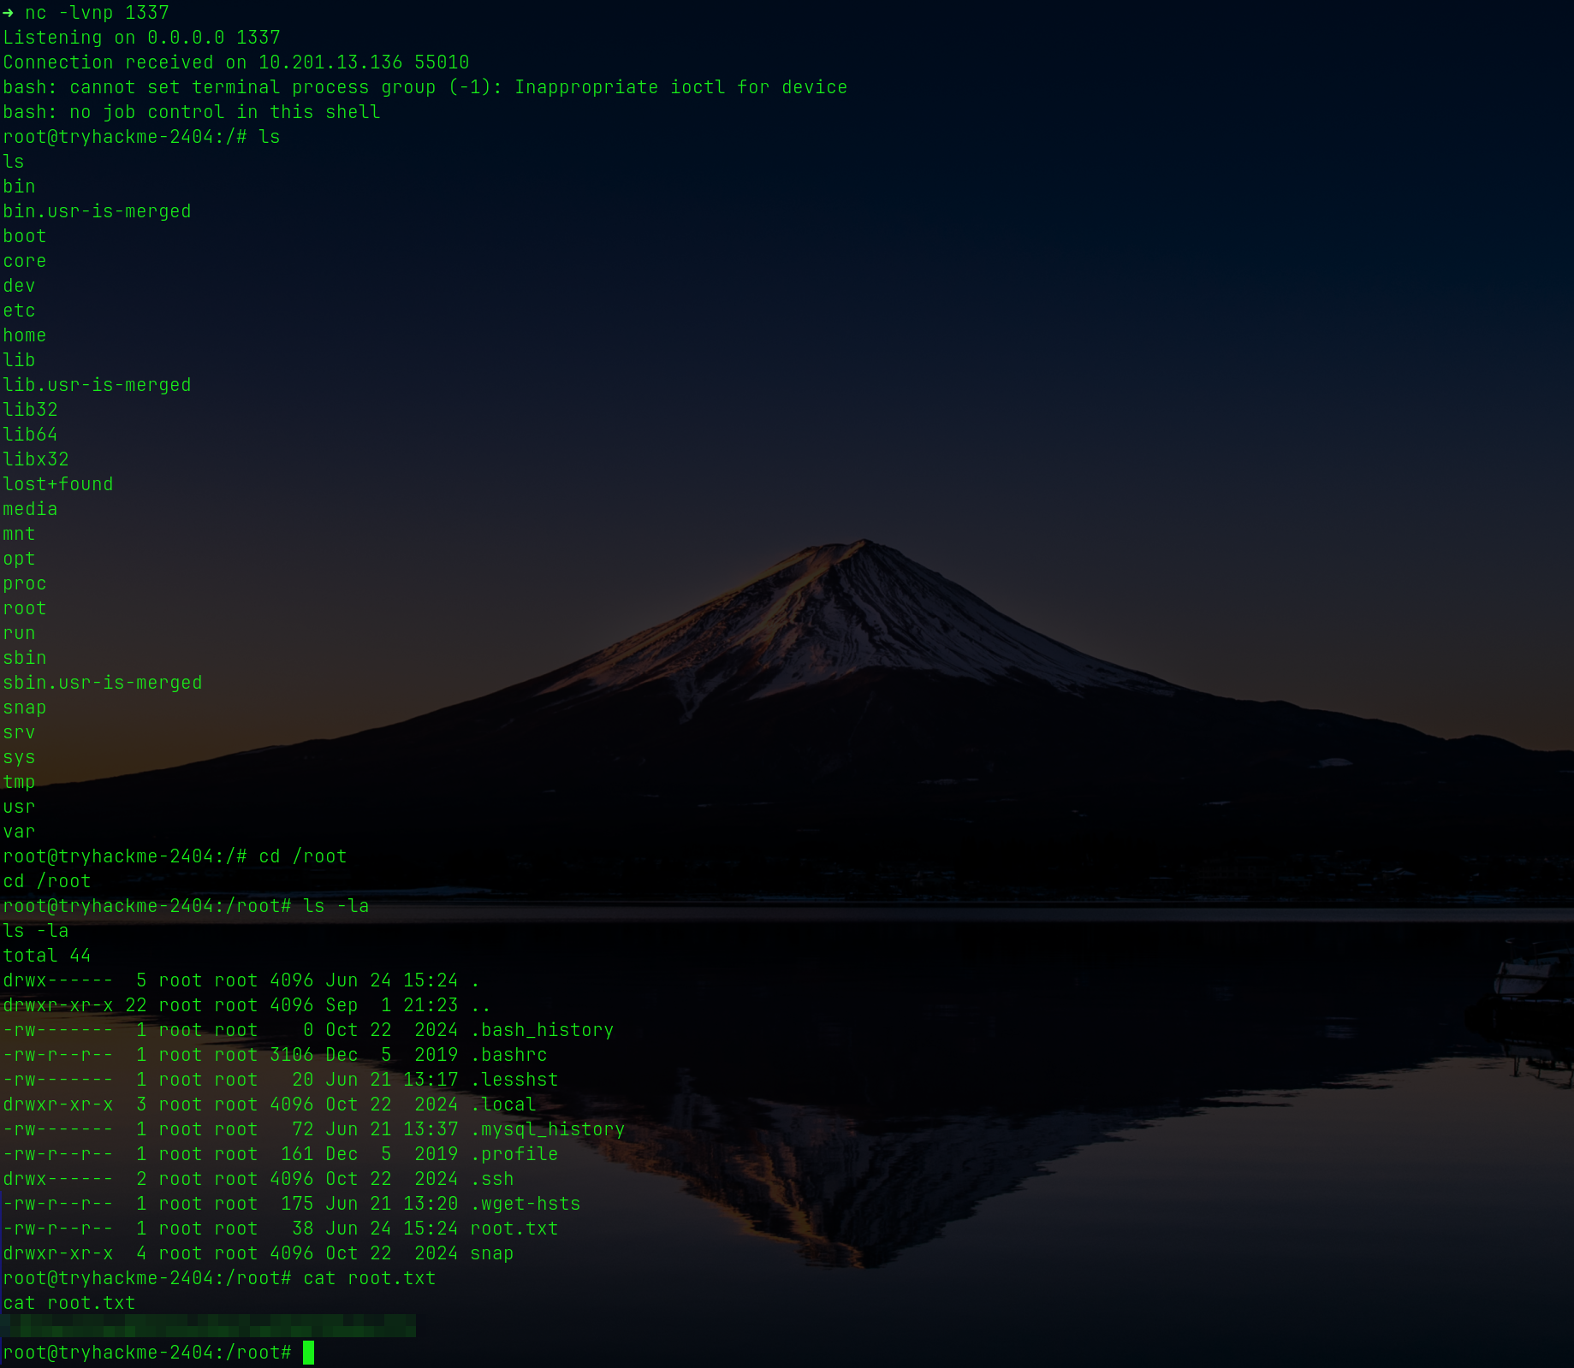Select the 'dev' directory entry
Viewport: 1574px width, 1368px height.
coord(19,286)
